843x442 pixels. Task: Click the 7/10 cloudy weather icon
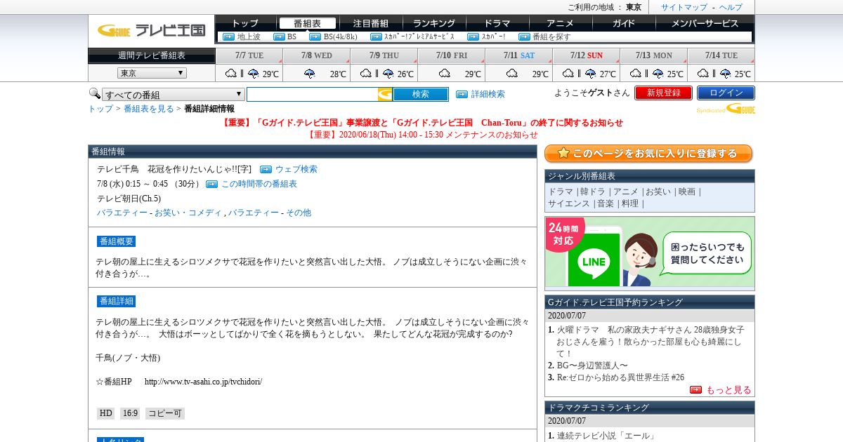[x=445, y=73]
